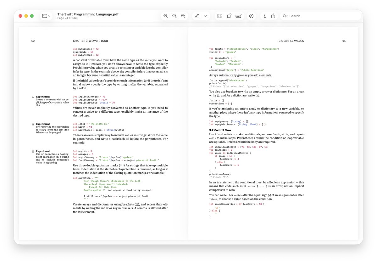
Task: Click Experiment heading about removing String conversion
Action: coord(43,124)
